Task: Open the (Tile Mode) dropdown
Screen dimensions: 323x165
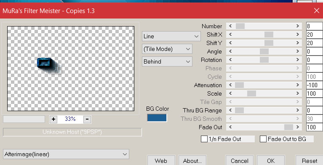Action: coord(167,49)
